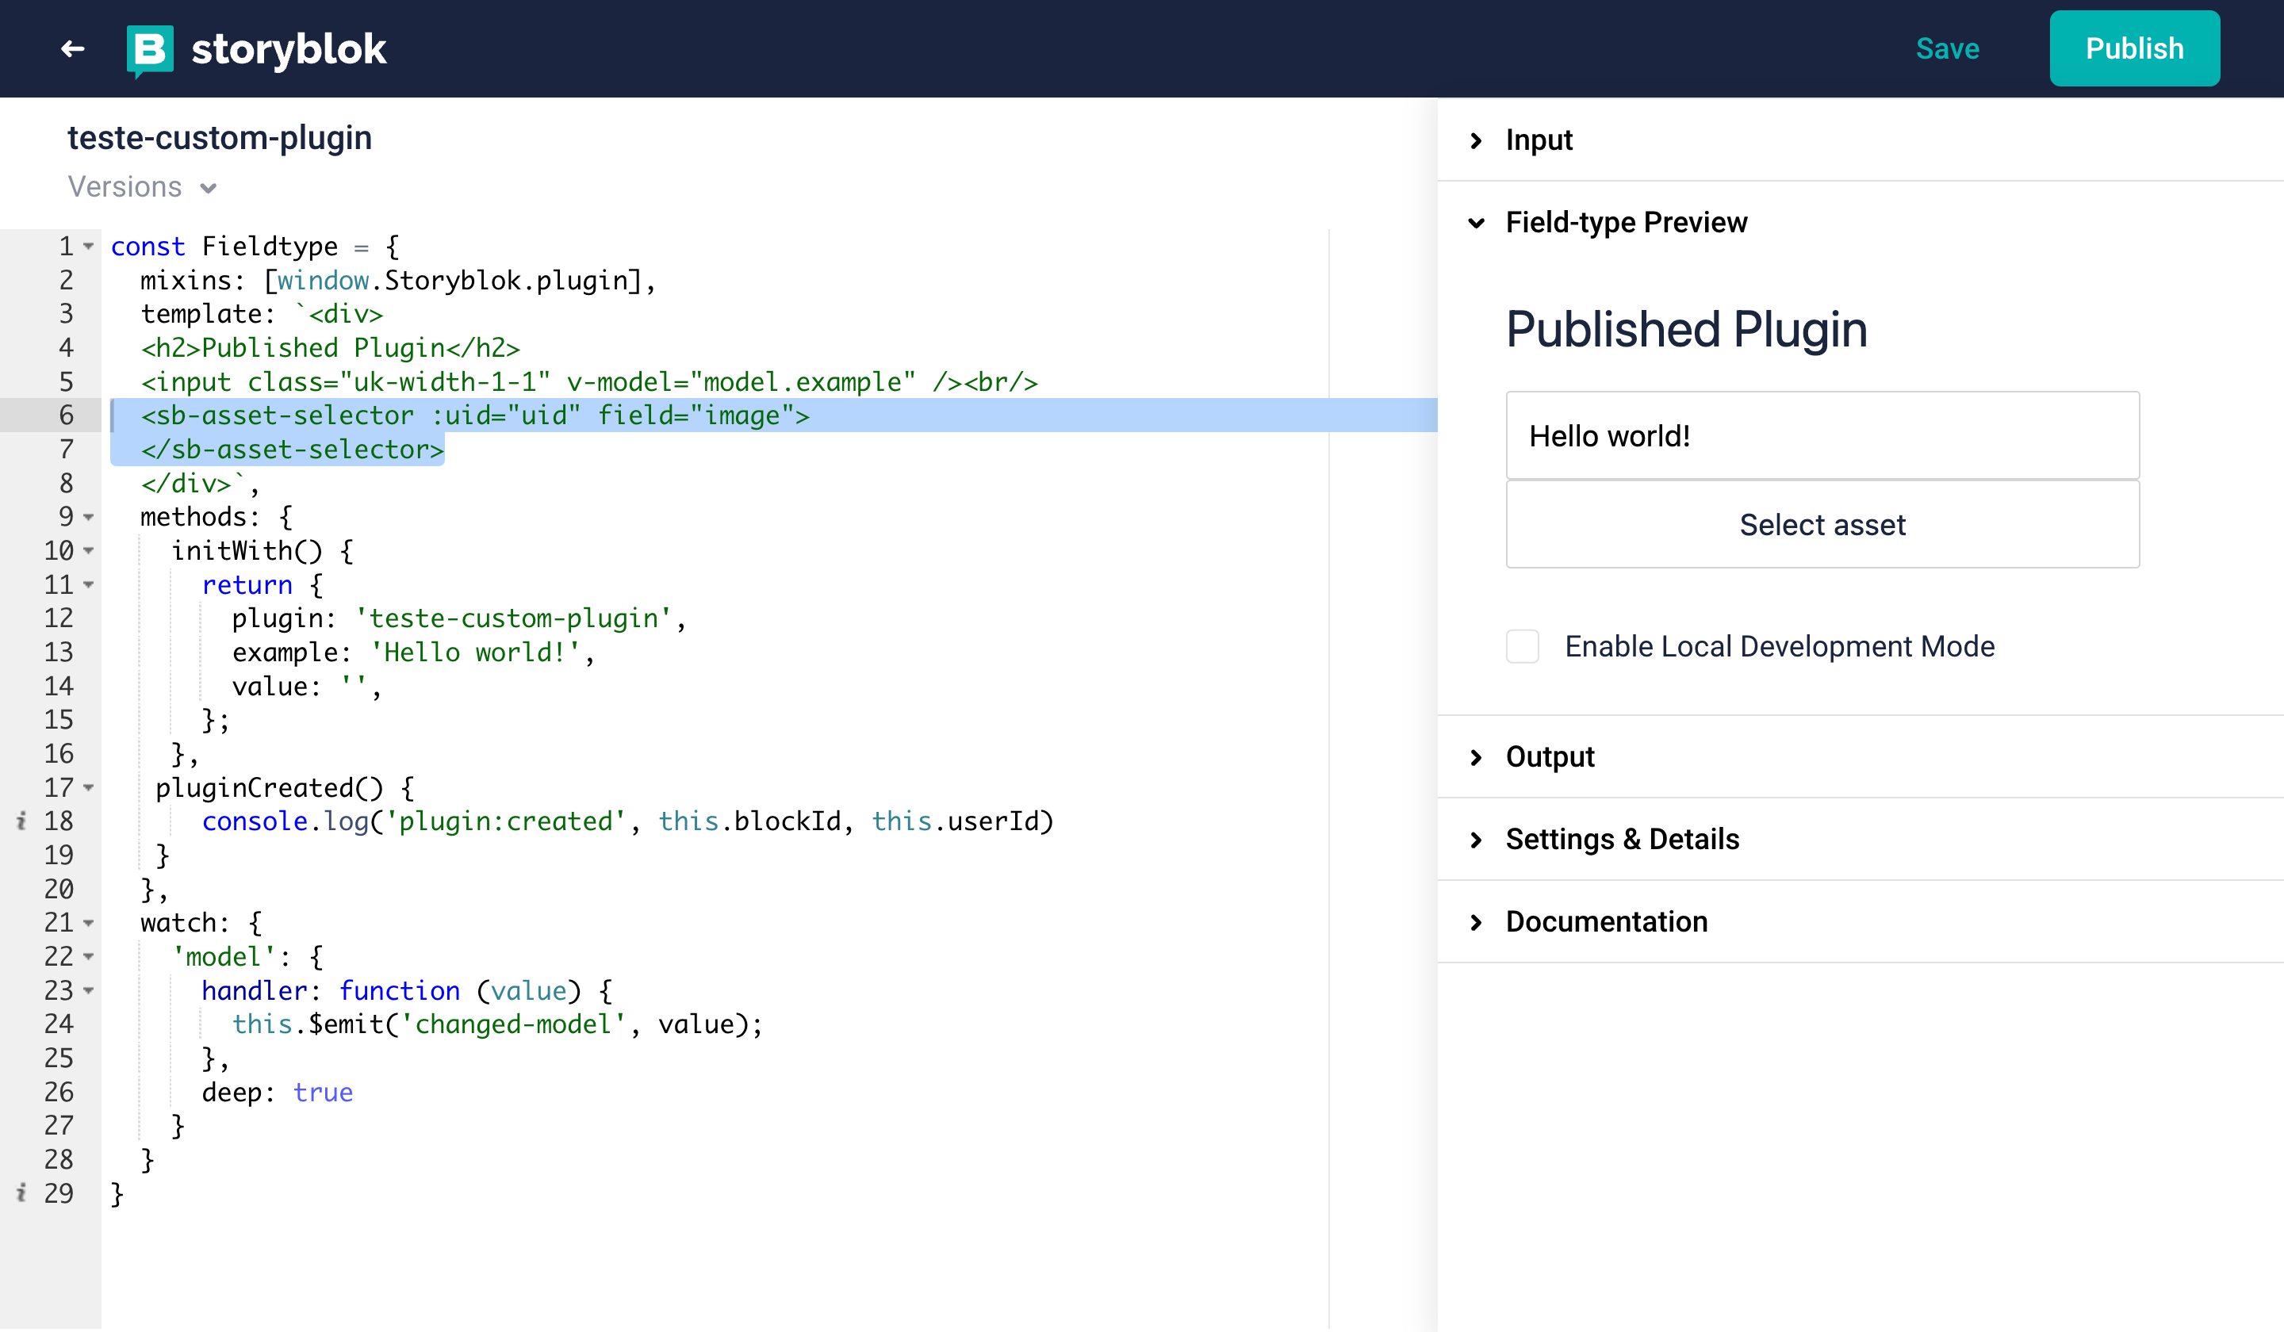
Task: Save the plugin
Action: pyautogui.click(x=1947, y=49)
